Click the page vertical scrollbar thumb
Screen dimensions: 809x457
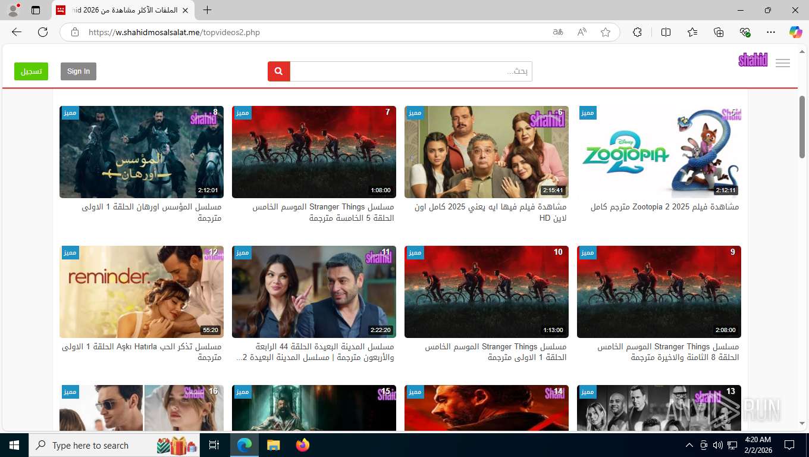pyautogui.click(x=802, y=127)
